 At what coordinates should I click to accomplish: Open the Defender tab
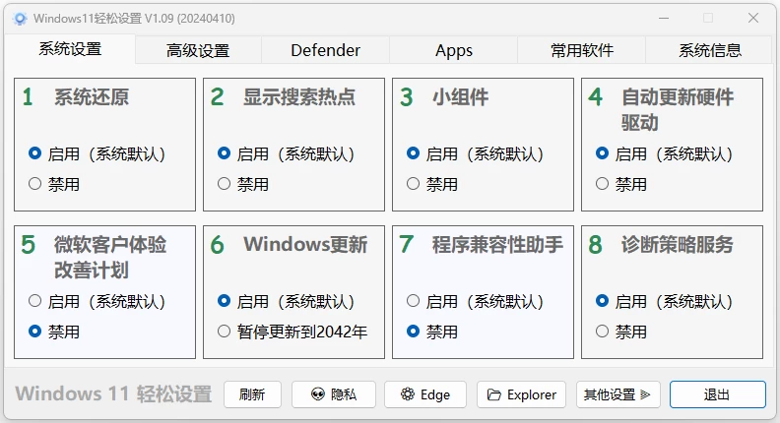point(325,51)
